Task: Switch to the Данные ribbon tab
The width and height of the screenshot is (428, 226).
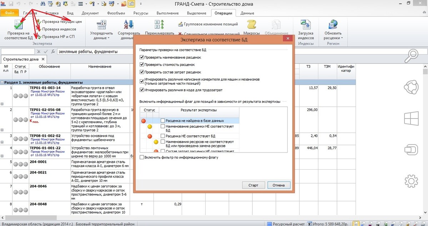Action: (x=247, y=13)
